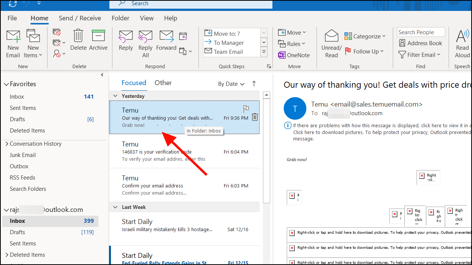Toggle Unread/Read status icon

point(331,36)
